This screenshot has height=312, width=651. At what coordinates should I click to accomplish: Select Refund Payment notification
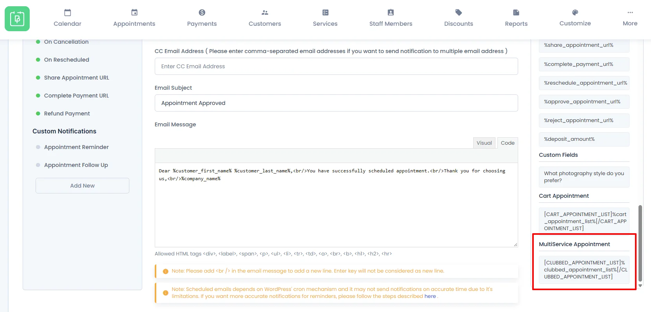coord(67,113)
